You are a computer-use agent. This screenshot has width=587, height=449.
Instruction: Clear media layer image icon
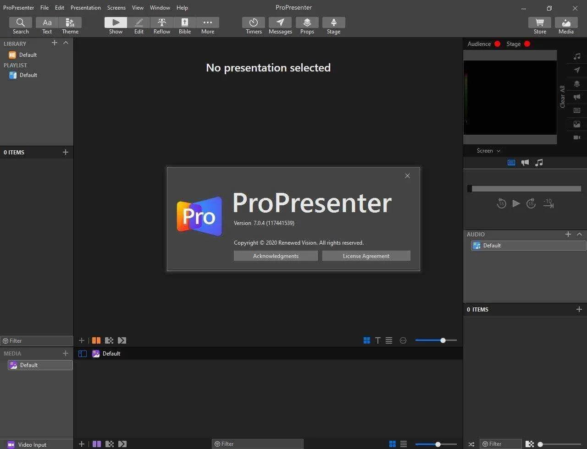click(x=577, y=124)
